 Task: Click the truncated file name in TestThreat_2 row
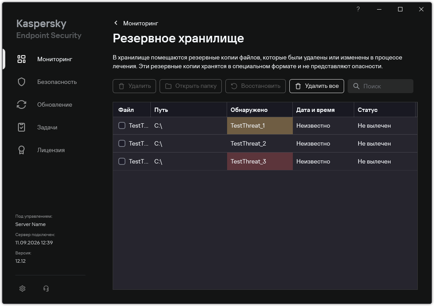click(x=139, y=143)
